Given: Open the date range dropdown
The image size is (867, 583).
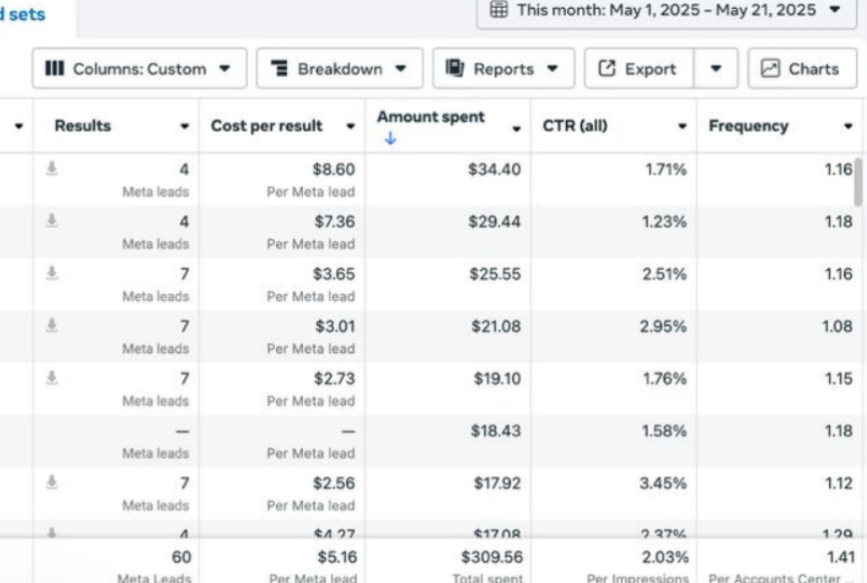Looking at the screenshot, I should coord(835,10).
